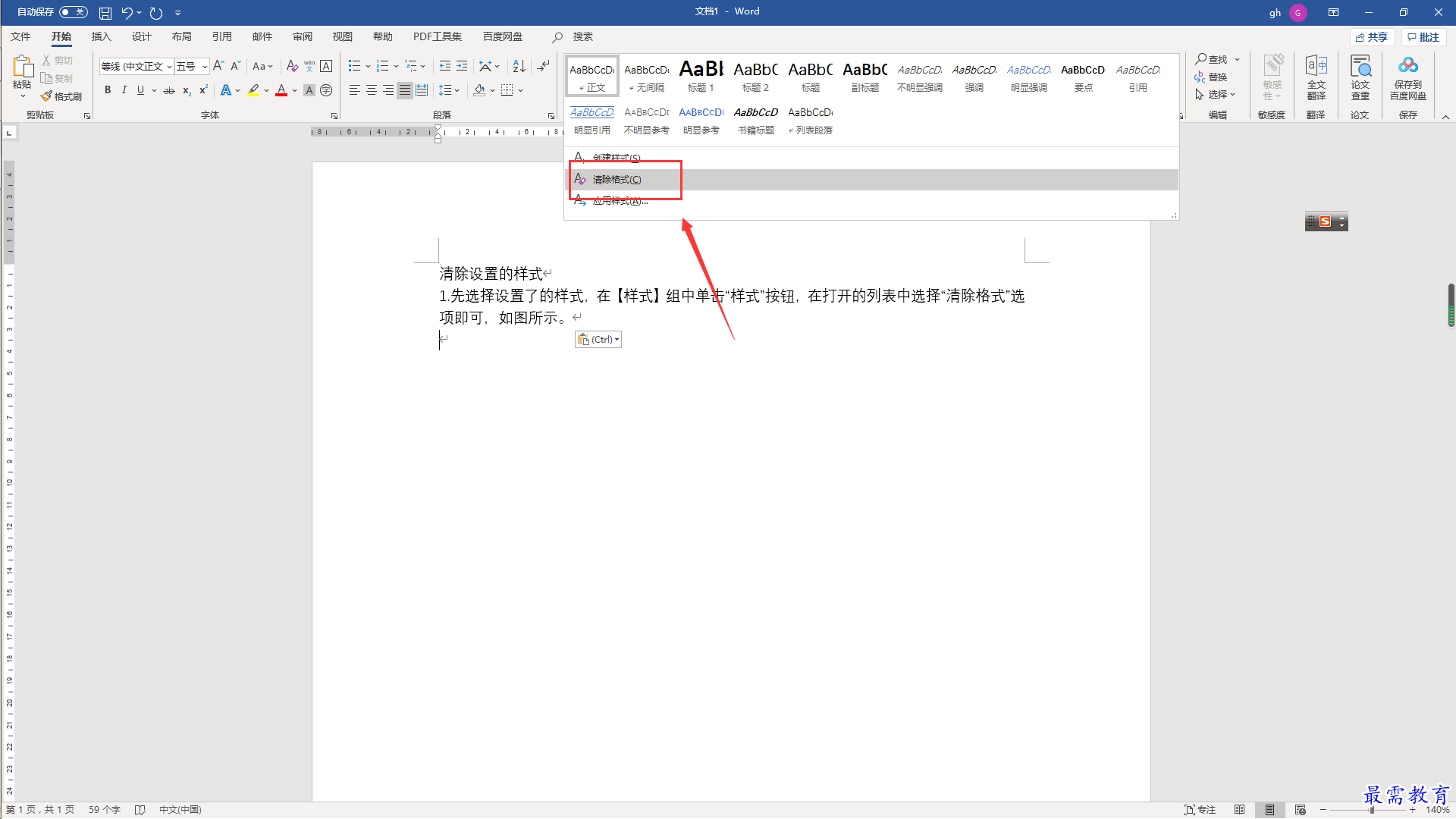This screenshot has width=1456, height=819.
Task: Toggle Strikethrough formatting
Action: tap(169, 90)
